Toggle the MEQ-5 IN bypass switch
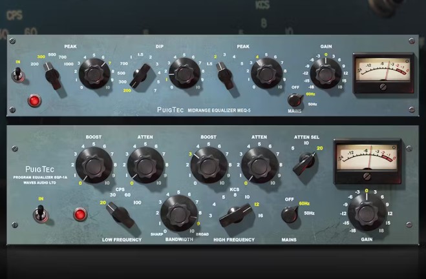426x279 pixels. point(18,75)
